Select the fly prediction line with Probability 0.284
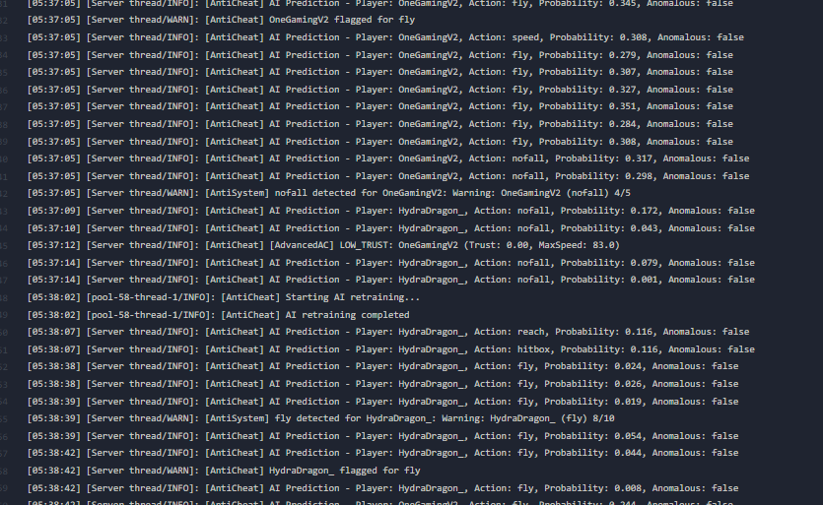Image resolution: width=823 pixels, height=505 pixels. pos(380,124)
